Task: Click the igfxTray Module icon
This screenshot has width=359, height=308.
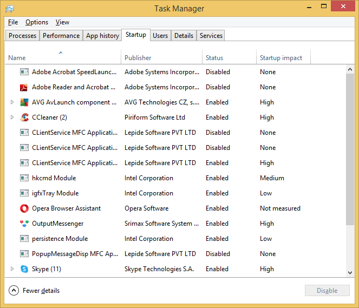Action: coord(24,193)
